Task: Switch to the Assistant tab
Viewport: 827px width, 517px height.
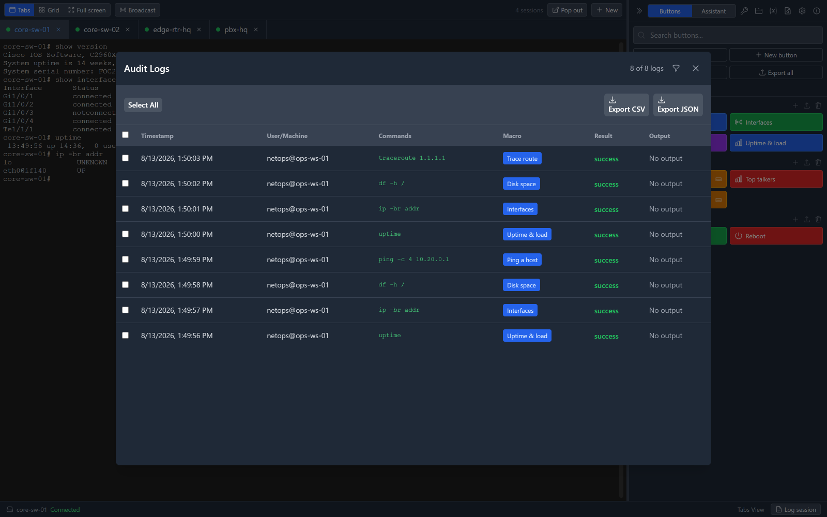Action: [x=713, y=11]
